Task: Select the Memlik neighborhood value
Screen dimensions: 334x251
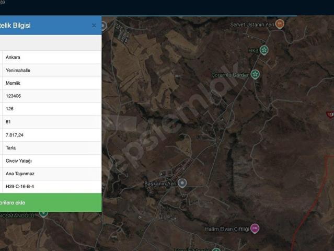Action: point(13,83)
